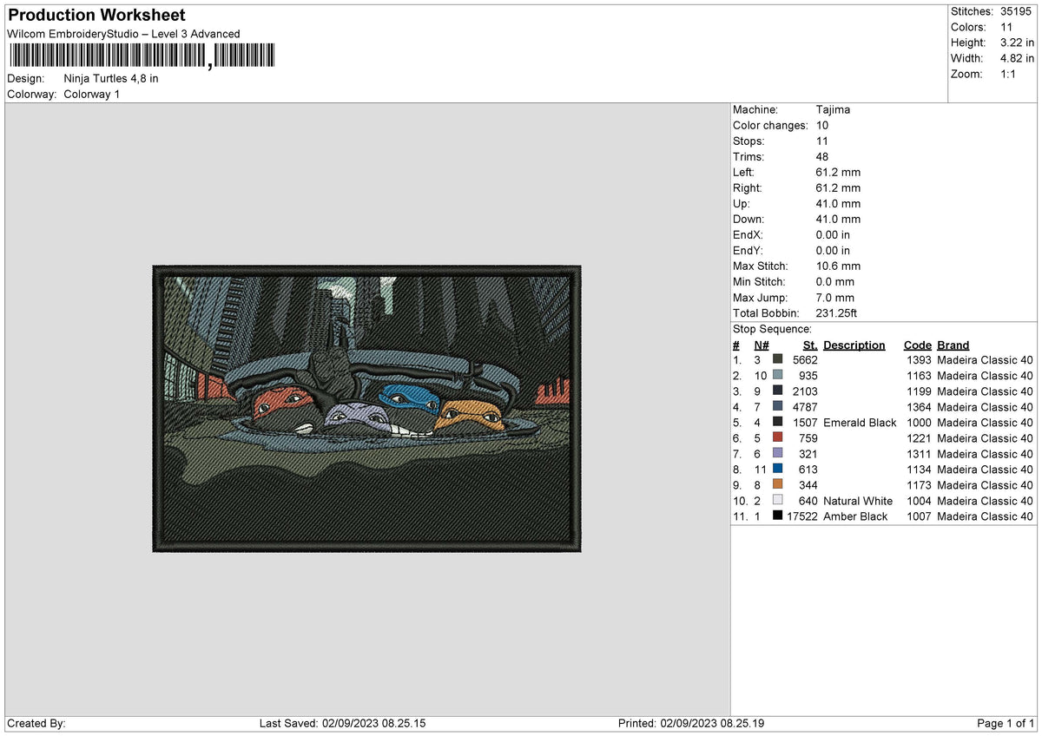Click the stitch count 5662 in row 1

(x=805, y=360)
